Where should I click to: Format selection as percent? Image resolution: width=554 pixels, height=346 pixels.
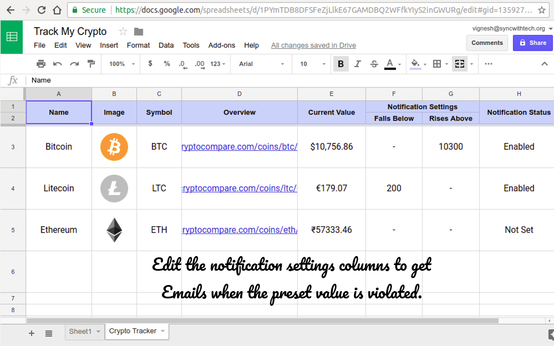(x=167, y=64)
